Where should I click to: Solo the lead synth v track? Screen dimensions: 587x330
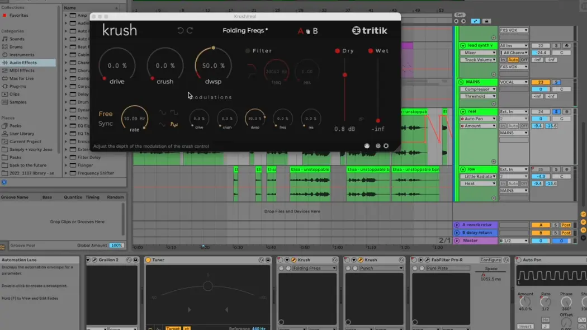556,46
